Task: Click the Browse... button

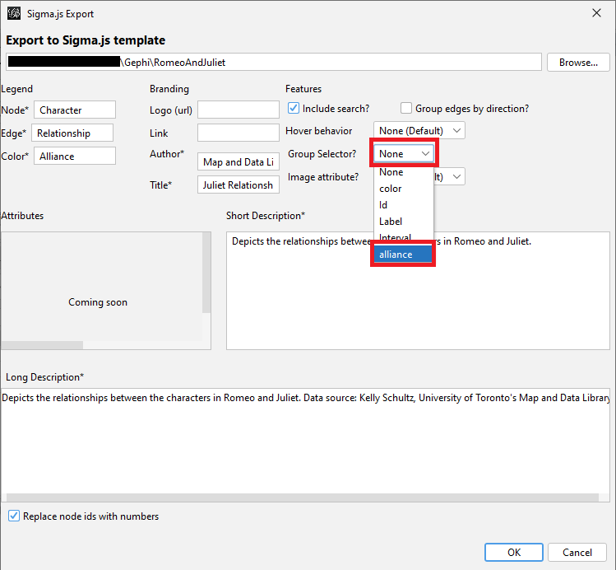Action: point(578,62)
